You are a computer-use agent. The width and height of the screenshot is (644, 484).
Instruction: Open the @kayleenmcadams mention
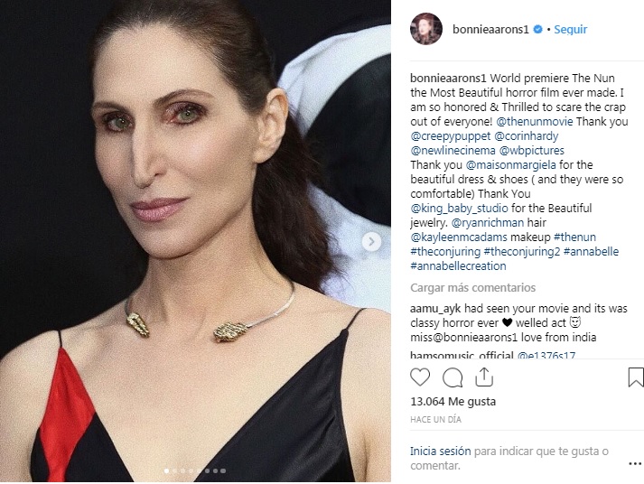[x=459, y=237]
